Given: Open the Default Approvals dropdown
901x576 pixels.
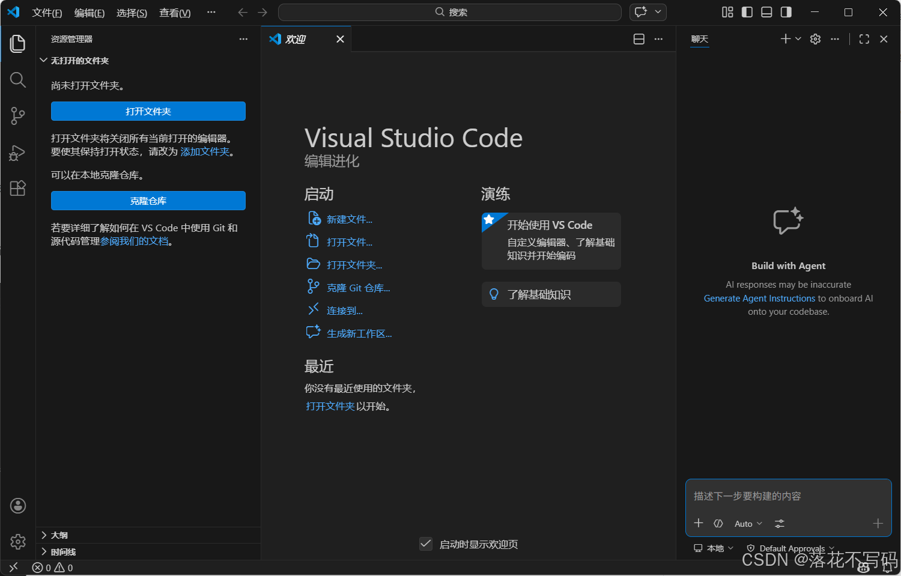Looking at the screenshot, I should tap(790, 548).
